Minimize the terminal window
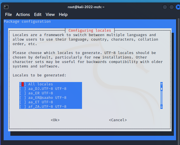The width and height of the screenshot is (180, 145). coord(165,7)
